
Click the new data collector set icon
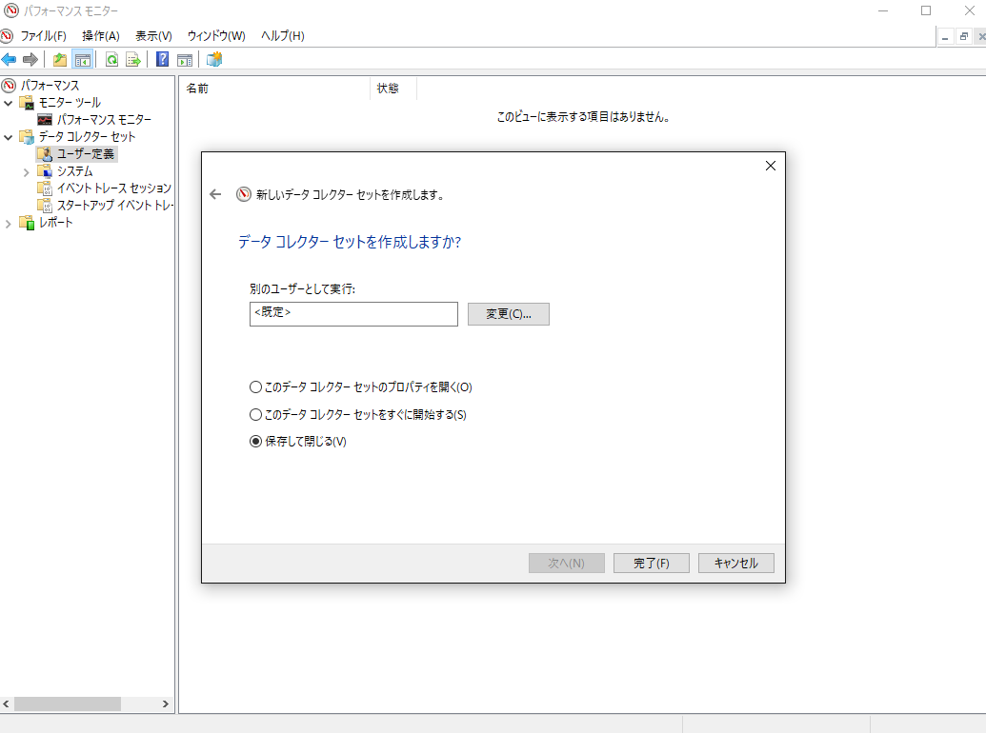(x=214, y=59)
